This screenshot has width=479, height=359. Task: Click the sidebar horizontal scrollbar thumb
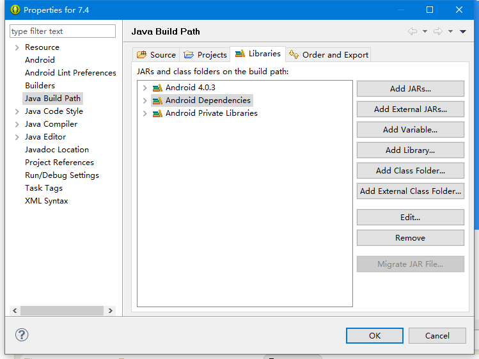62,310
